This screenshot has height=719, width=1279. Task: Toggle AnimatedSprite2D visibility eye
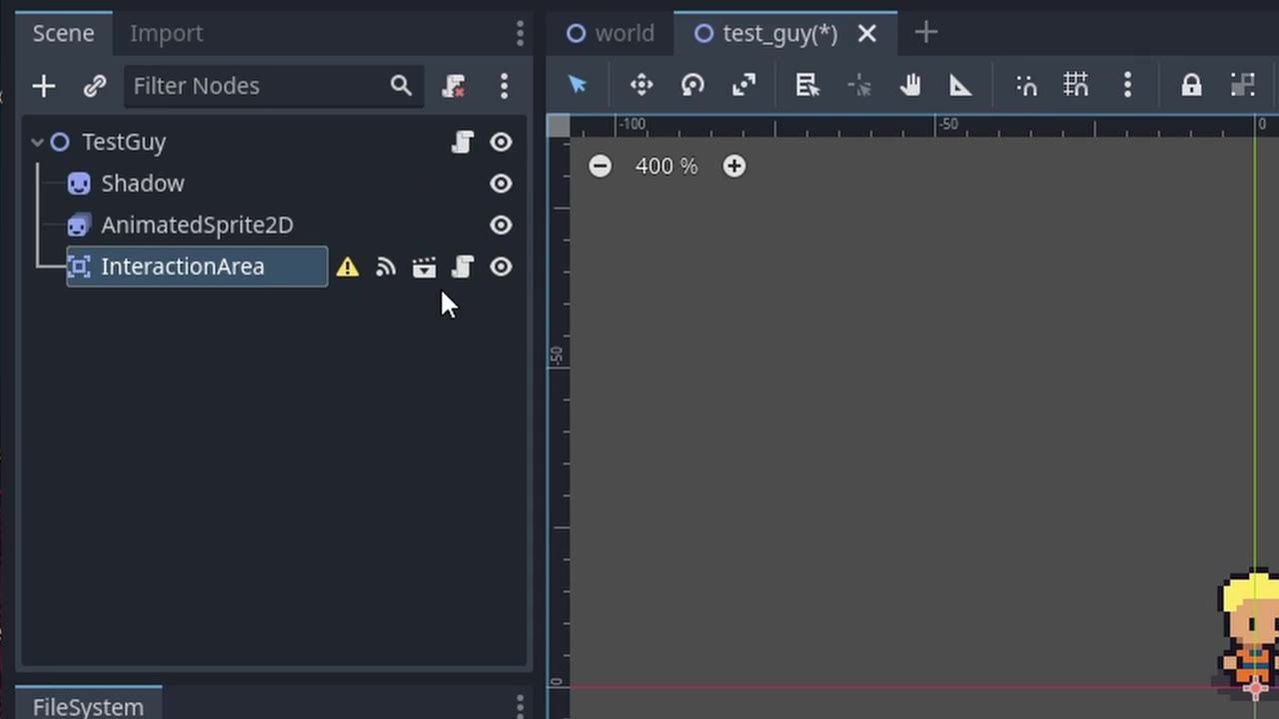(501, 226)
